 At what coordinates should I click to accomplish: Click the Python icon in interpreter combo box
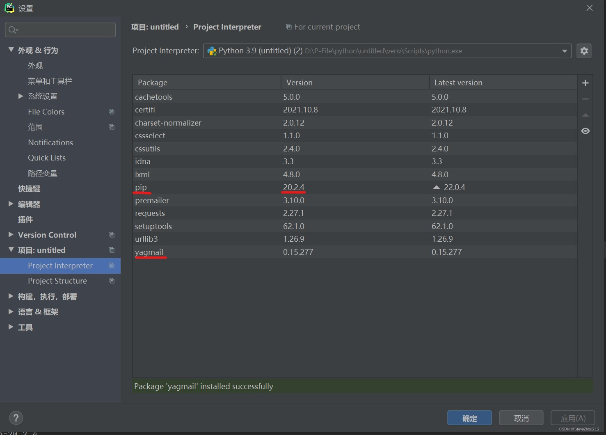point(212,51)
